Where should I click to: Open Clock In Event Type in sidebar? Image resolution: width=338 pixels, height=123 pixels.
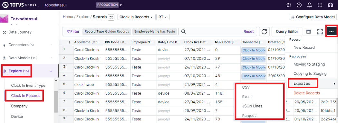(28, 86)
